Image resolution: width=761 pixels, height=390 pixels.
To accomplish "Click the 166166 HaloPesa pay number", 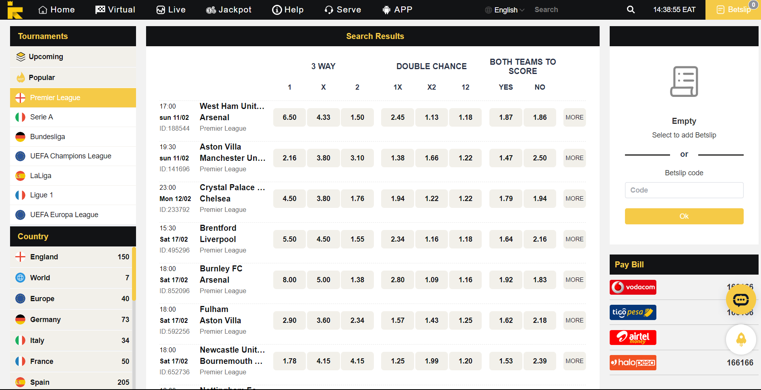I will pyautogui.click(x=740, y=363).
